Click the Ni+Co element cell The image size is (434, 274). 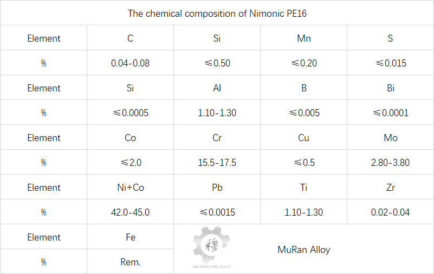[130, 188]
